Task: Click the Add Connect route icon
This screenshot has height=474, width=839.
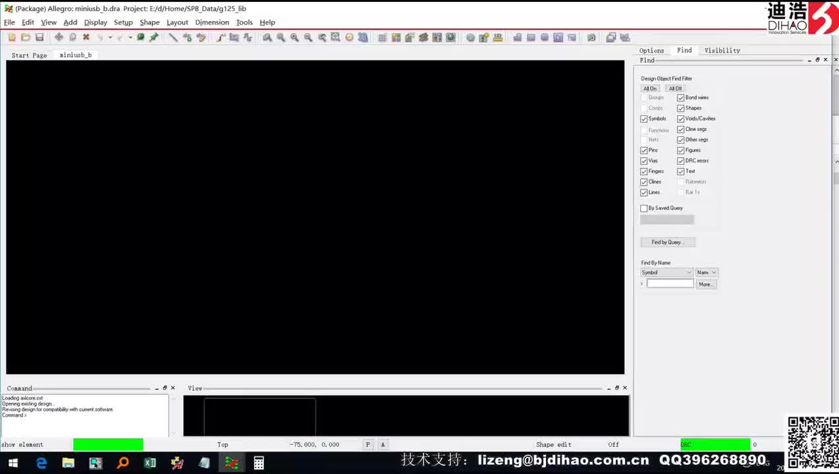Action: click(221, 38)
